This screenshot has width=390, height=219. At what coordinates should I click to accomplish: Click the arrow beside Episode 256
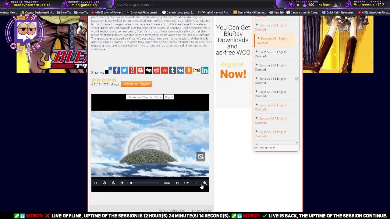tap(257, 105)
